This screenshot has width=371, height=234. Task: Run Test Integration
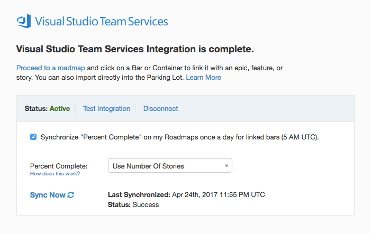tap(106, 109)
